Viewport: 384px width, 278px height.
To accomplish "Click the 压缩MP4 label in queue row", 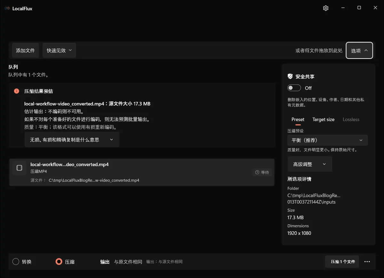I will (39, 171).
